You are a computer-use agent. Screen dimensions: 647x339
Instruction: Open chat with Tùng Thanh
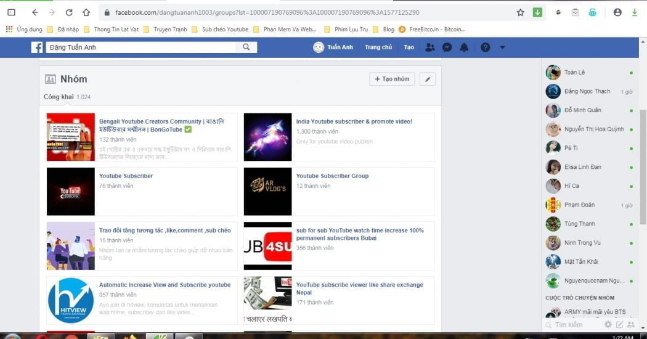[590, 224]
